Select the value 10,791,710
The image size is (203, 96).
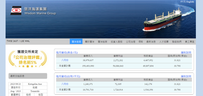[x=88, y=90]
